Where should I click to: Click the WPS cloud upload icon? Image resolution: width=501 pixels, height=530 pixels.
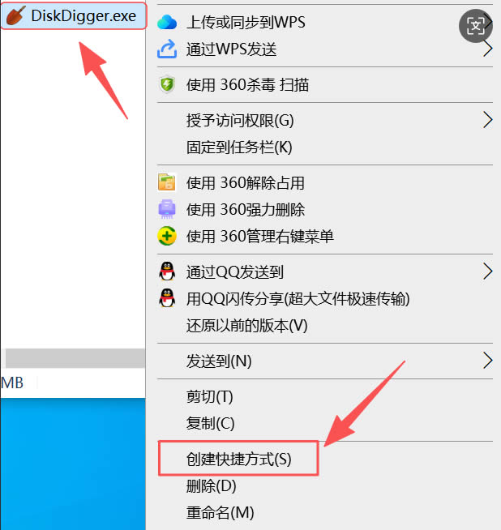[x=167, y=23]
